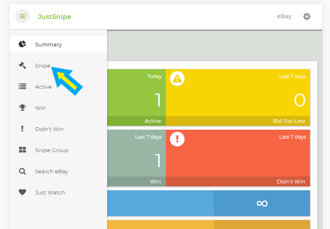Click the Summary pie chart icon
The height and width of the screenshot is (229, 330).
[22, 44]
